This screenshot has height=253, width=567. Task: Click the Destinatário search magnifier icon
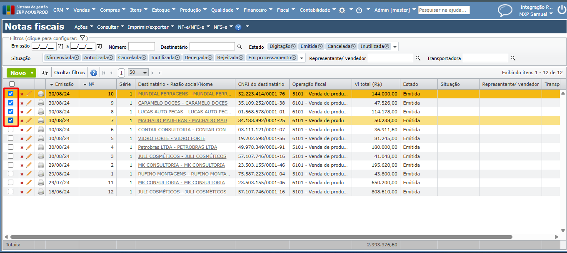pyautogui.click(x=240, y=47)
